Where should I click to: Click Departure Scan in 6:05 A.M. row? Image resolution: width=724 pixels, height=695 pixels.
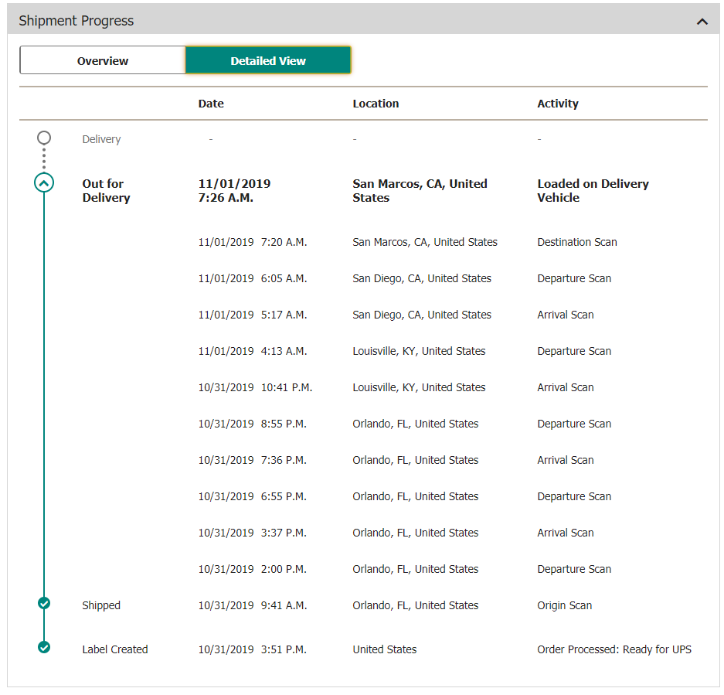click(574, 278)
